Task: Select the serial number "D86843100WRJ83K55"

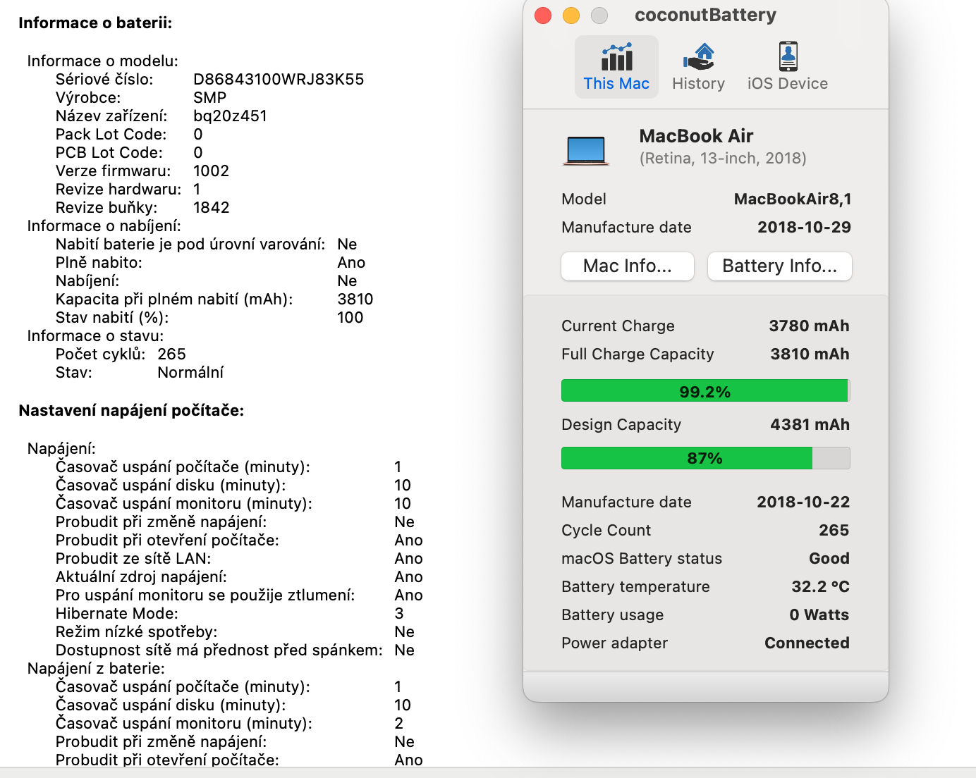Action: pyautogui.click(x=279, y=79)
